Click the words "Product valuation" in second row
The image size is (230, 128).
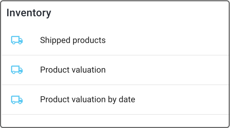pos(73,70)
